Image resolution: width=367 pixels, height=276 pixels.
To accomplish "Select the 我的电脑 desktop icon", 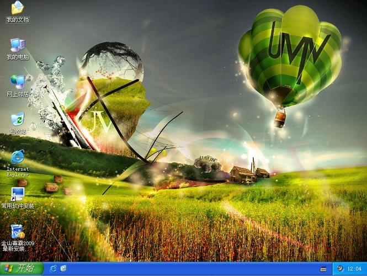I will pyautogui.click(x=17, y=45).
